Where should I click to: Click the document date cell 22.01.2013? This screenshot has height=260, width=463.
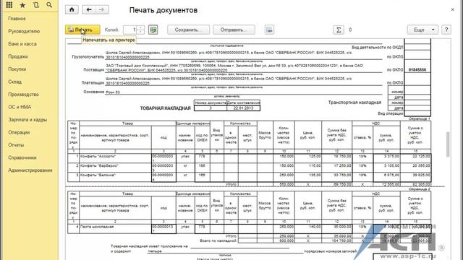243,108
